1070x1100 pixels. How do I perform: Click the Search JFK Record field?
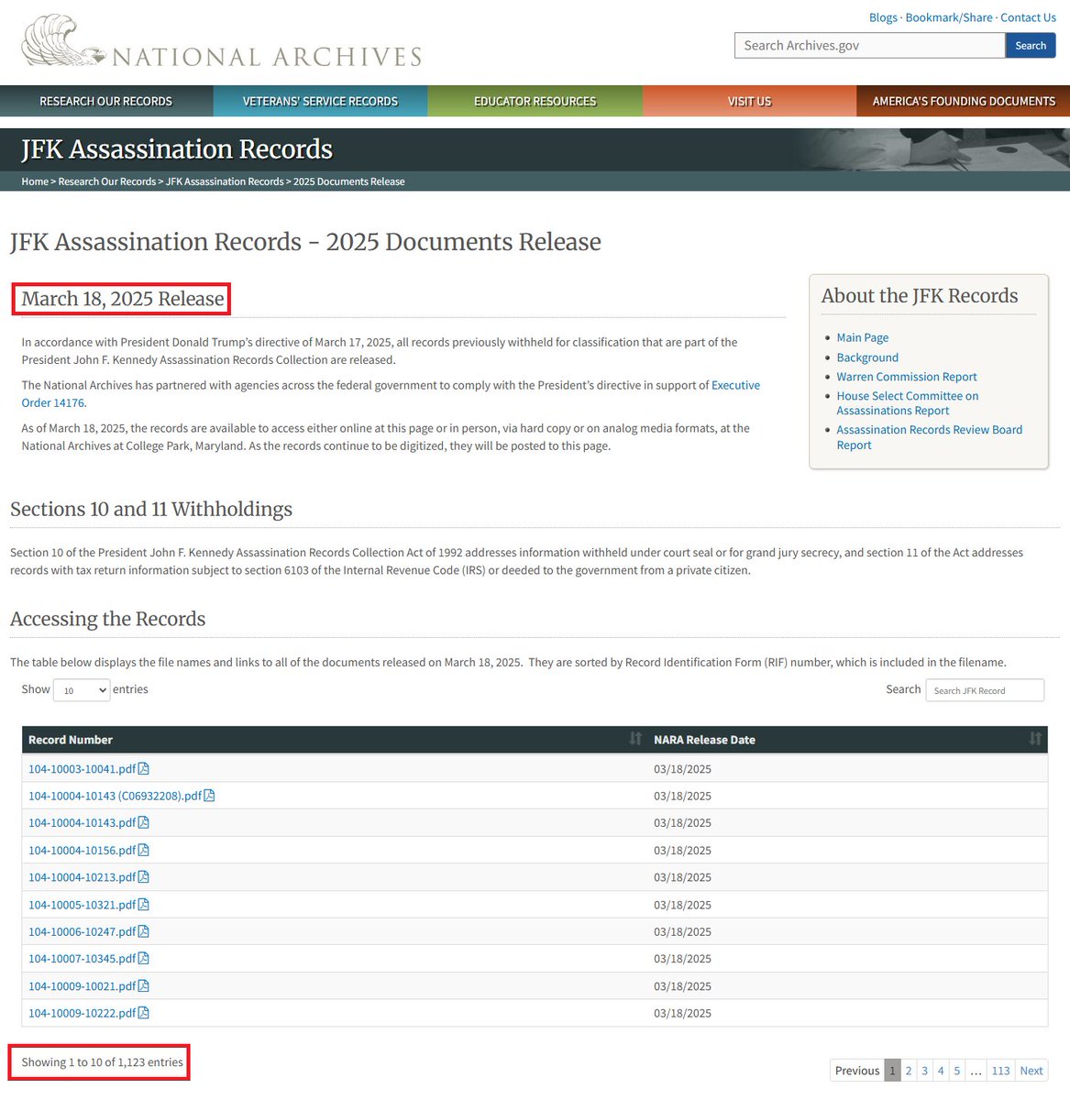(x=984, y=690)
